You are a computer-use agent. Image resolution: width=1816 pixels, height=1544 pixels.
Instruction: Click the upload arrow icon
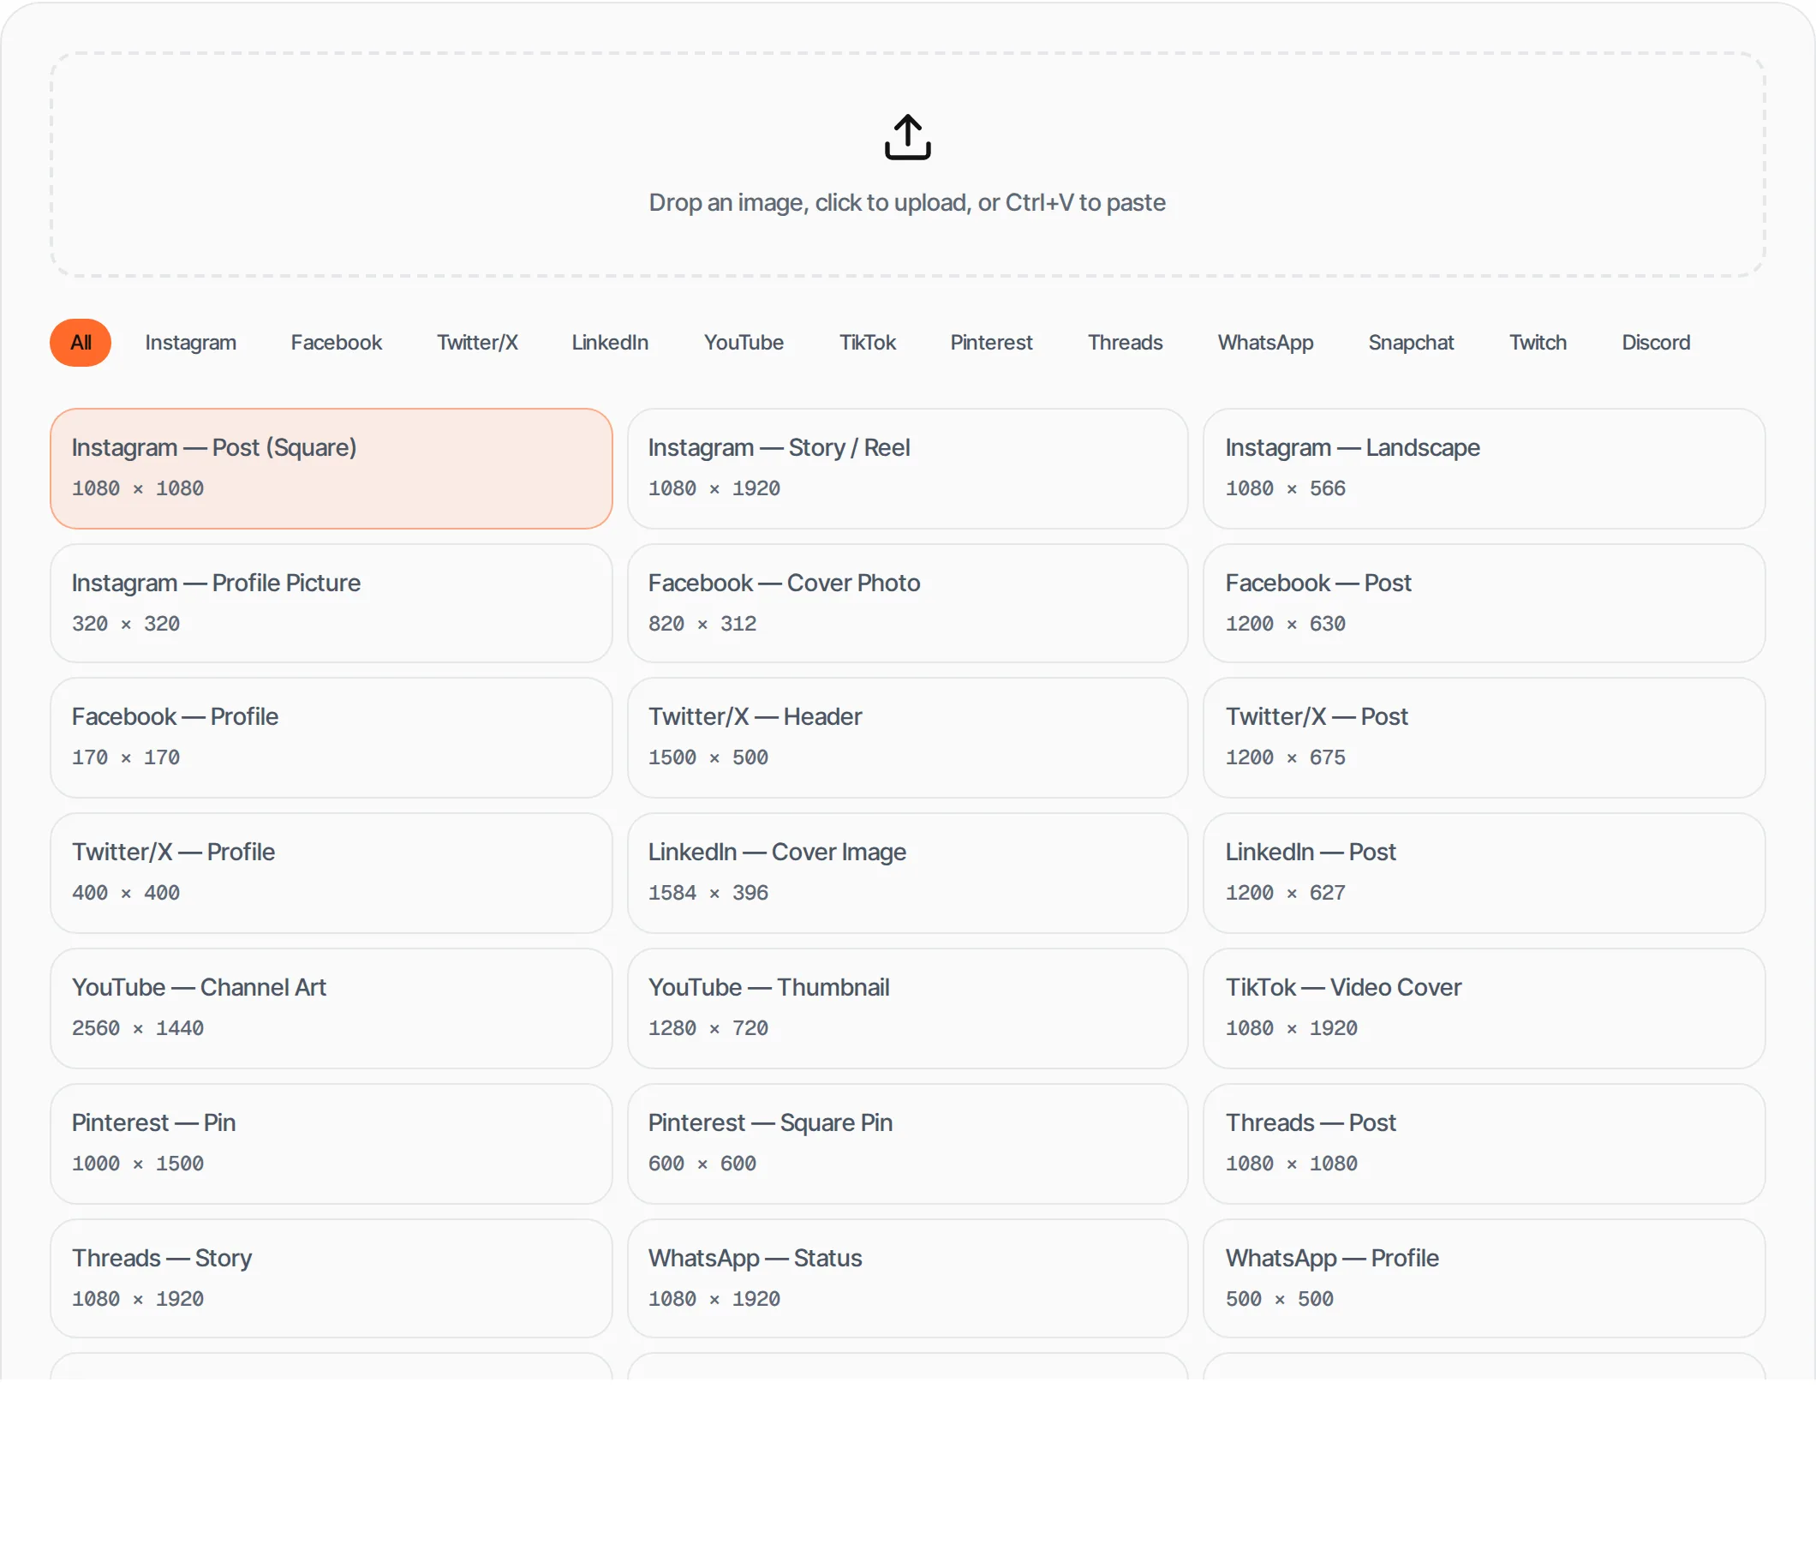click(x=907, y=137)
